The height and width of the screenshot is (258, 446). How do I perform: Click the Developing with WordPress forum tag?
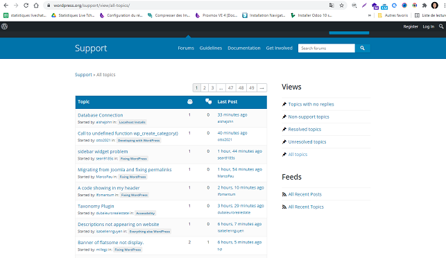point(139,141)
